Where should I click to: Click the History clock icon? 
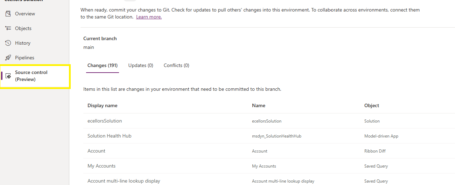8,43
